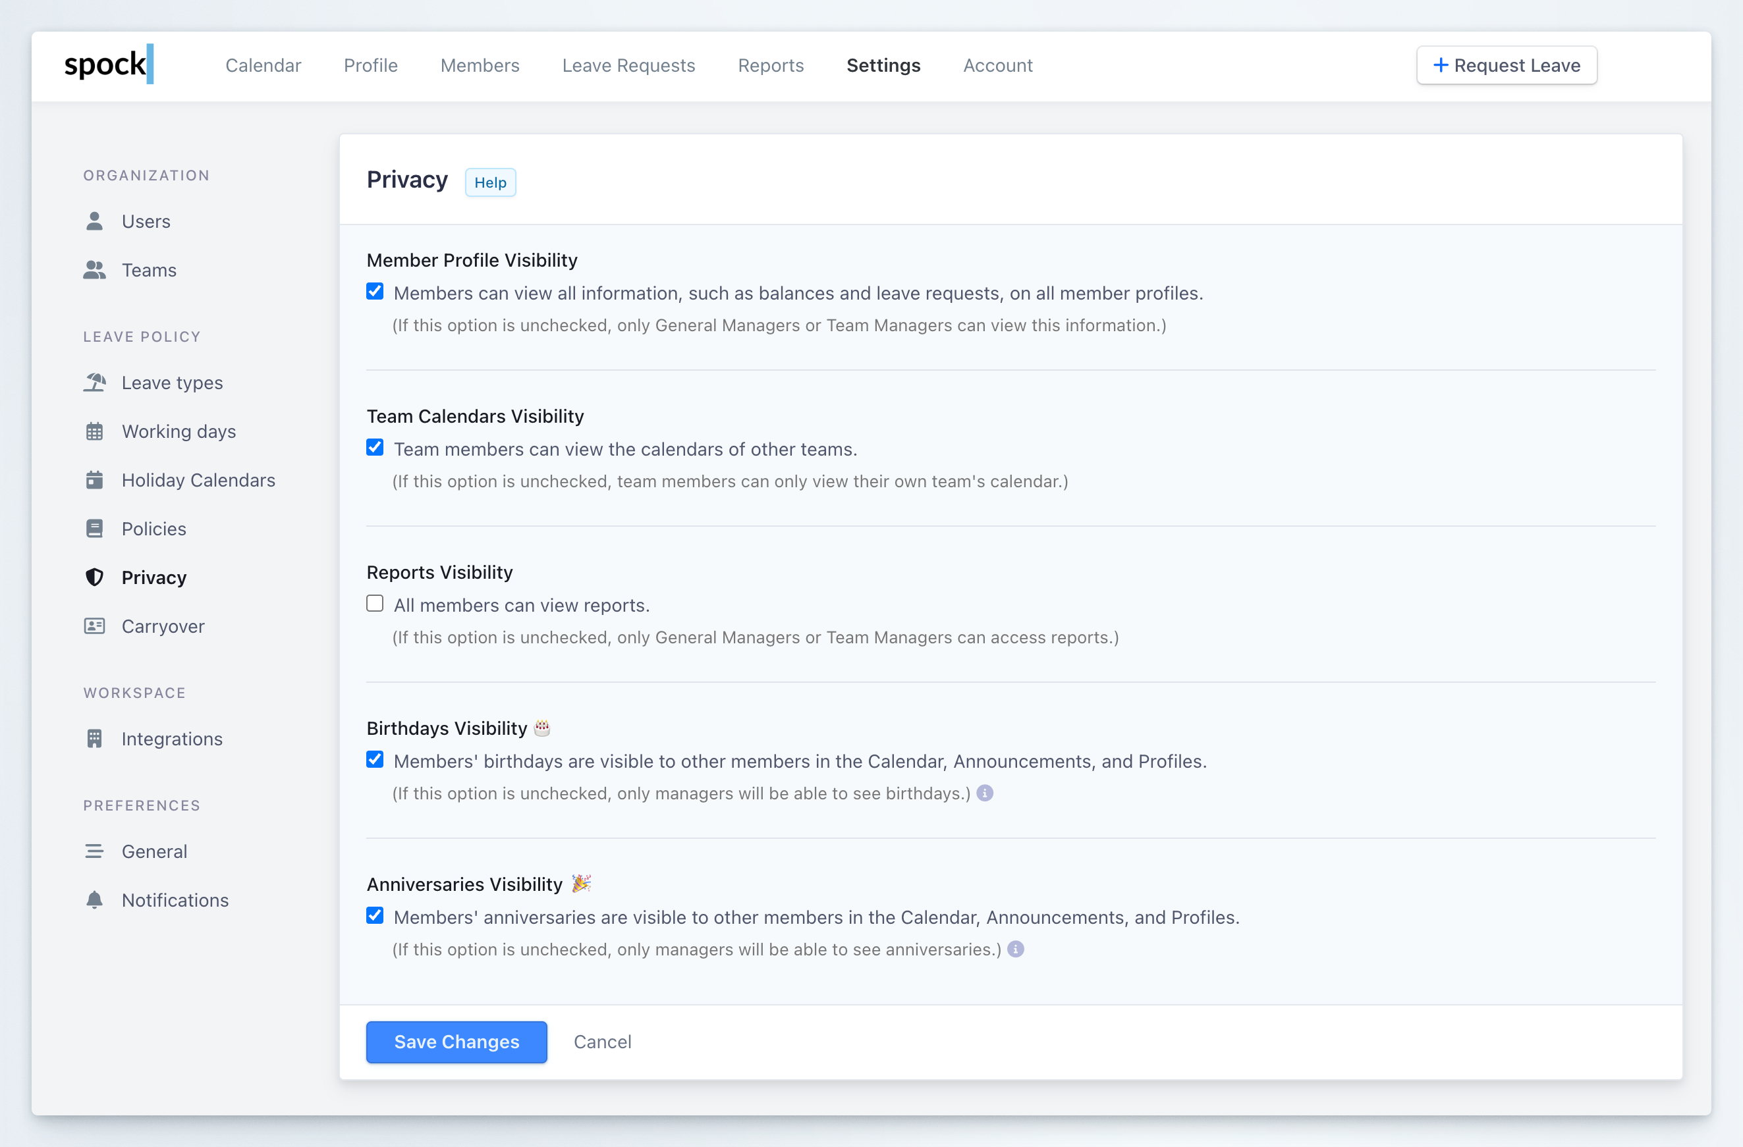This screenshot has height=1147, width=1743.
Task: Disable Birthdays Visibility checkbox
Action: pyautogui.click(x=375, y=760)
